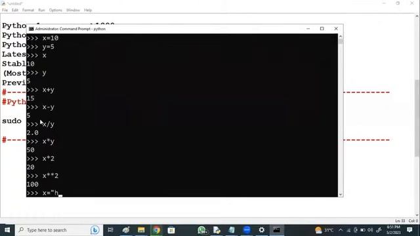The width and height of the screenshot is (420, 236).
Task: Click the Command Prompt scroll up arrow
Action: [341, 36]
